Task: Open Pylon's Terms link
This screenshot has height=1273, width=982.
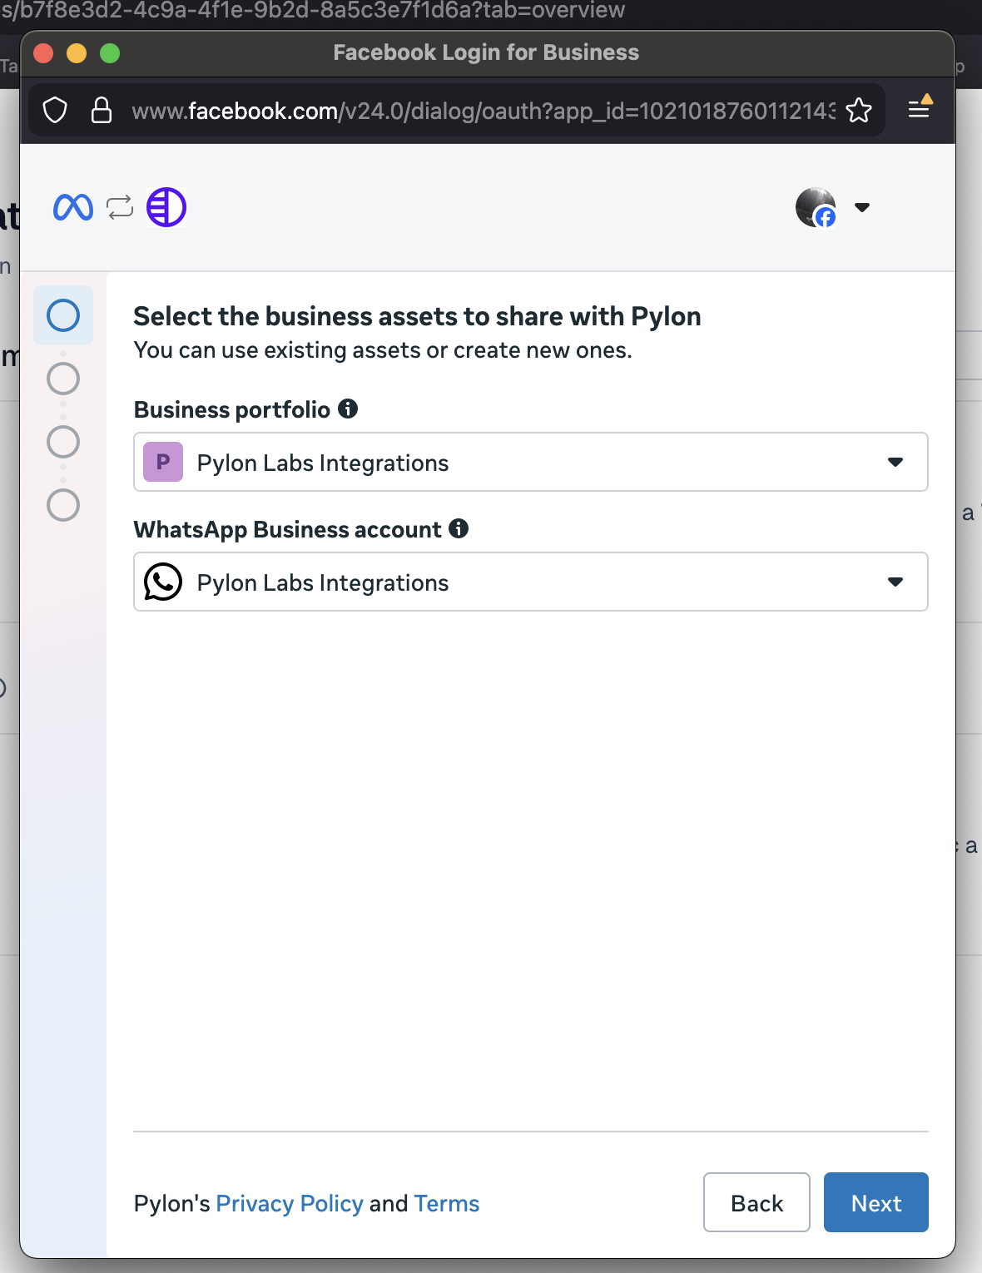Action: point(447,1203)
